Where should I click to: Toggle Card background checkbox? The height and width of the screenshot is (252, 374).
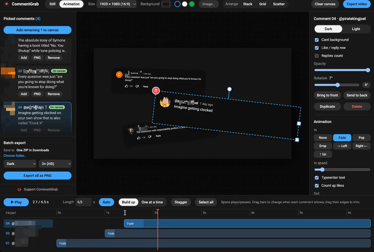tap(317, 40)
